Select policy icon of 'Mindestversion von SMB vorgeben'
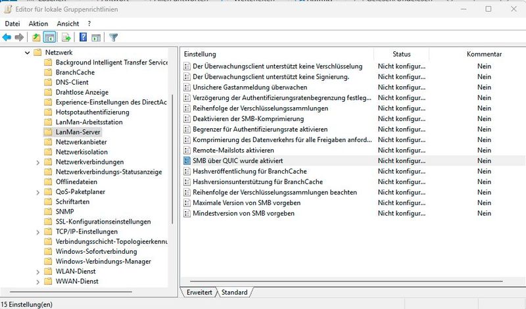The image size is (526, 309). click(x=187, y=214)
